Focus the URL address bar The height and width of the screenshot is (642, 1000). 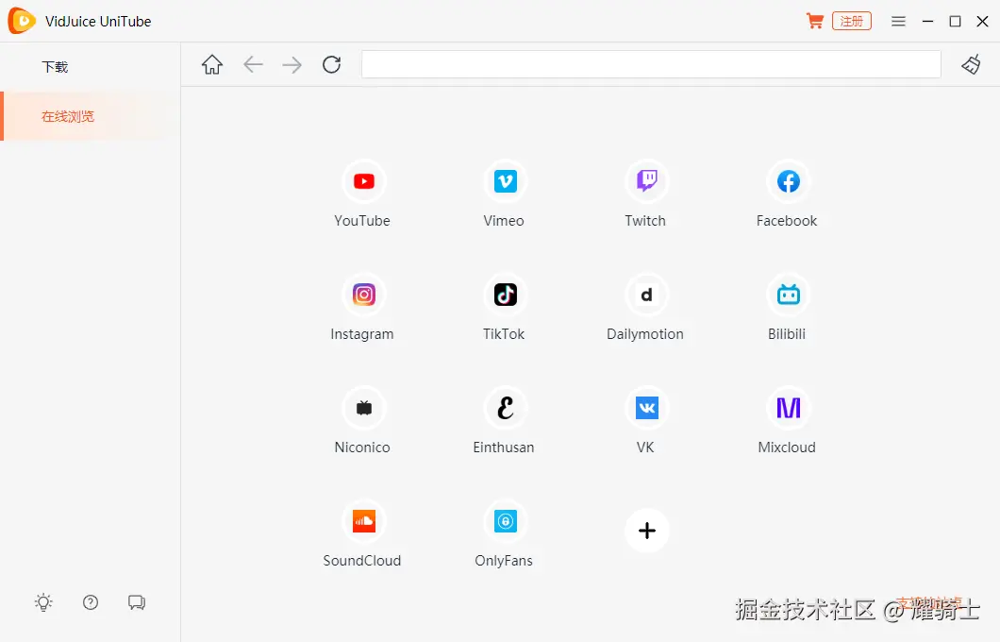pos(651,64)
